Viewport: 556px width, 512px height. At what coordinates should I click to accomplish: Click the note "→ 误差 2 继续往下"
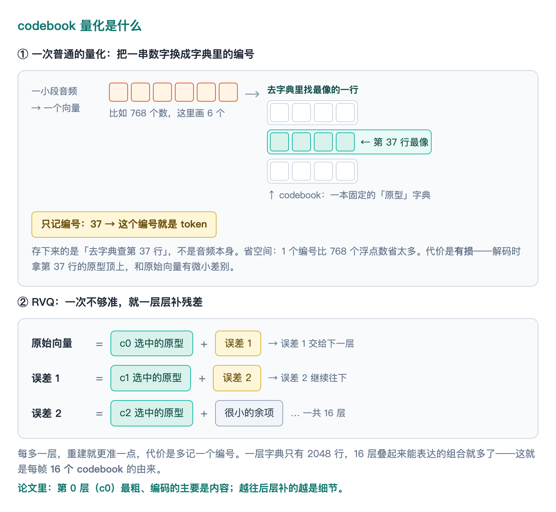pyautogui.click(x=307, y=378)
